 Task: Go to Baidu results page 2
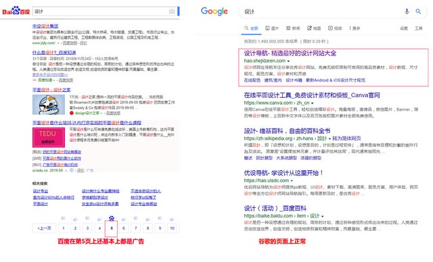pos(75,228)
